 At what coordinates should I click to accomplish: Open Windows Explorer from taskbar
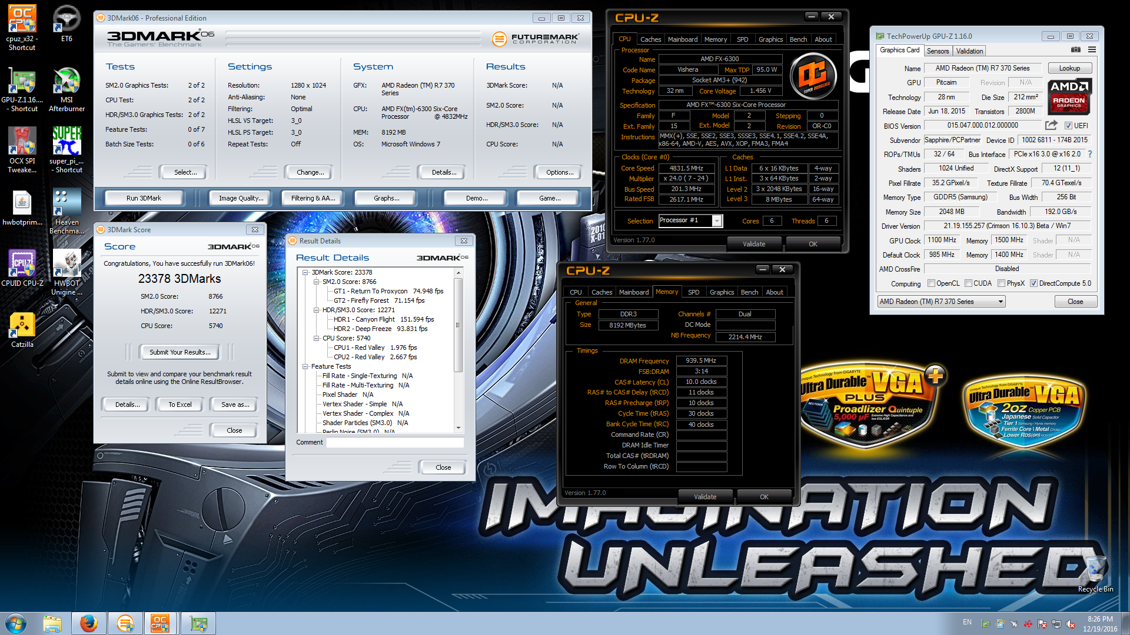coord(52,623)
